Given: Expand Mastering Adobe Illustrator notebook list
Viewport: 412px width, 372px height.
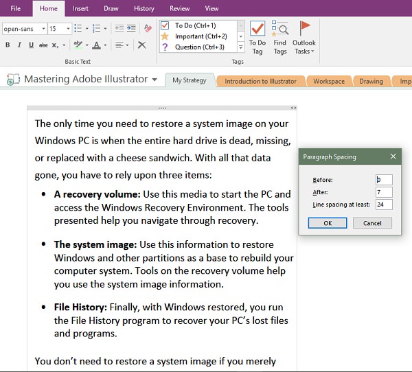Looking at the screenshot, I should click(x=154, y=80).
